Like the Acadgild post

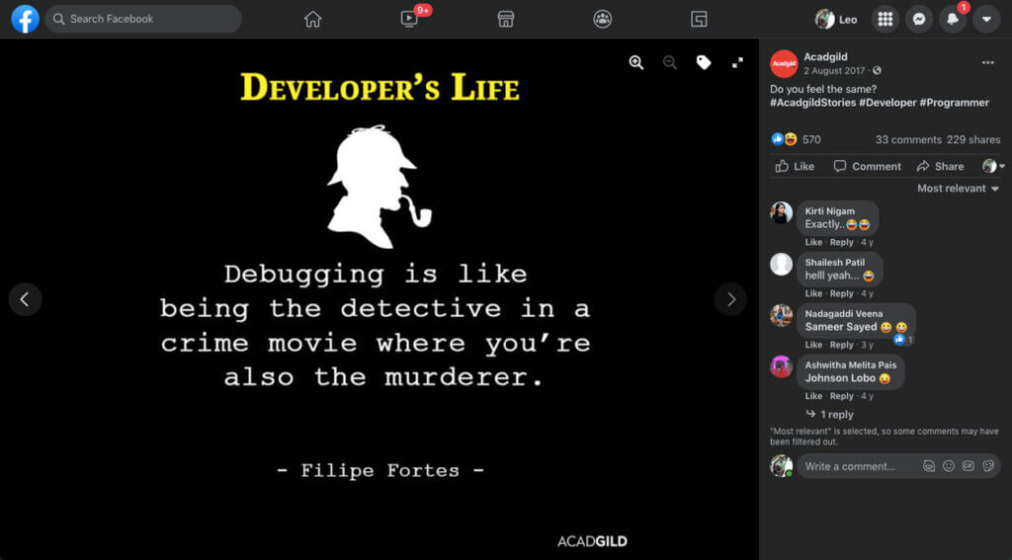pos(796,166)
